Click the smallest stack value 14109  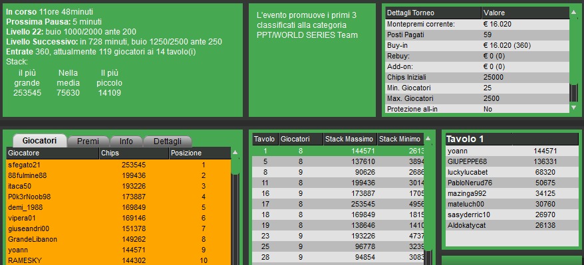click(110, 93)
